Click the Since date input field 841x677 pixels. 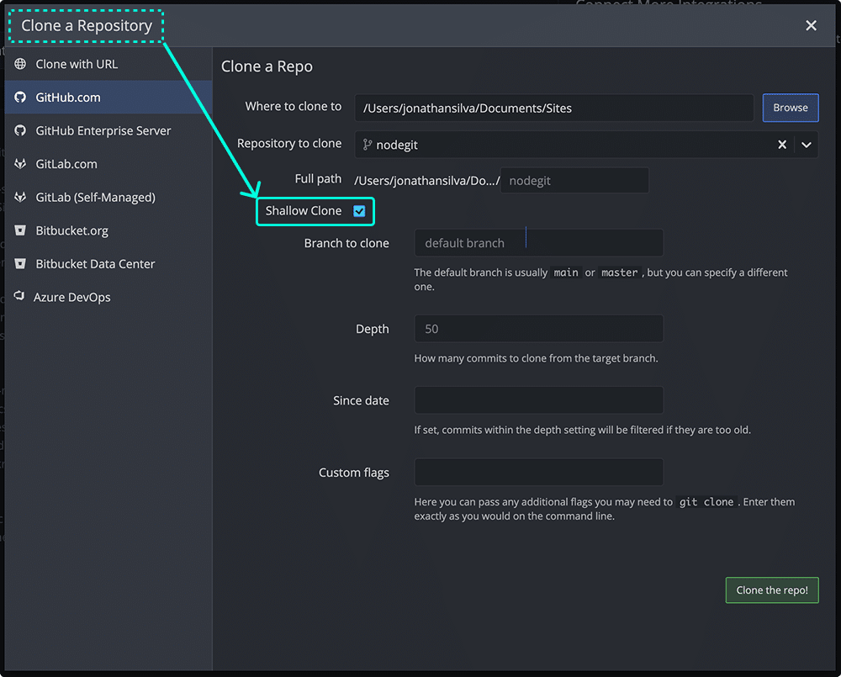538,400
